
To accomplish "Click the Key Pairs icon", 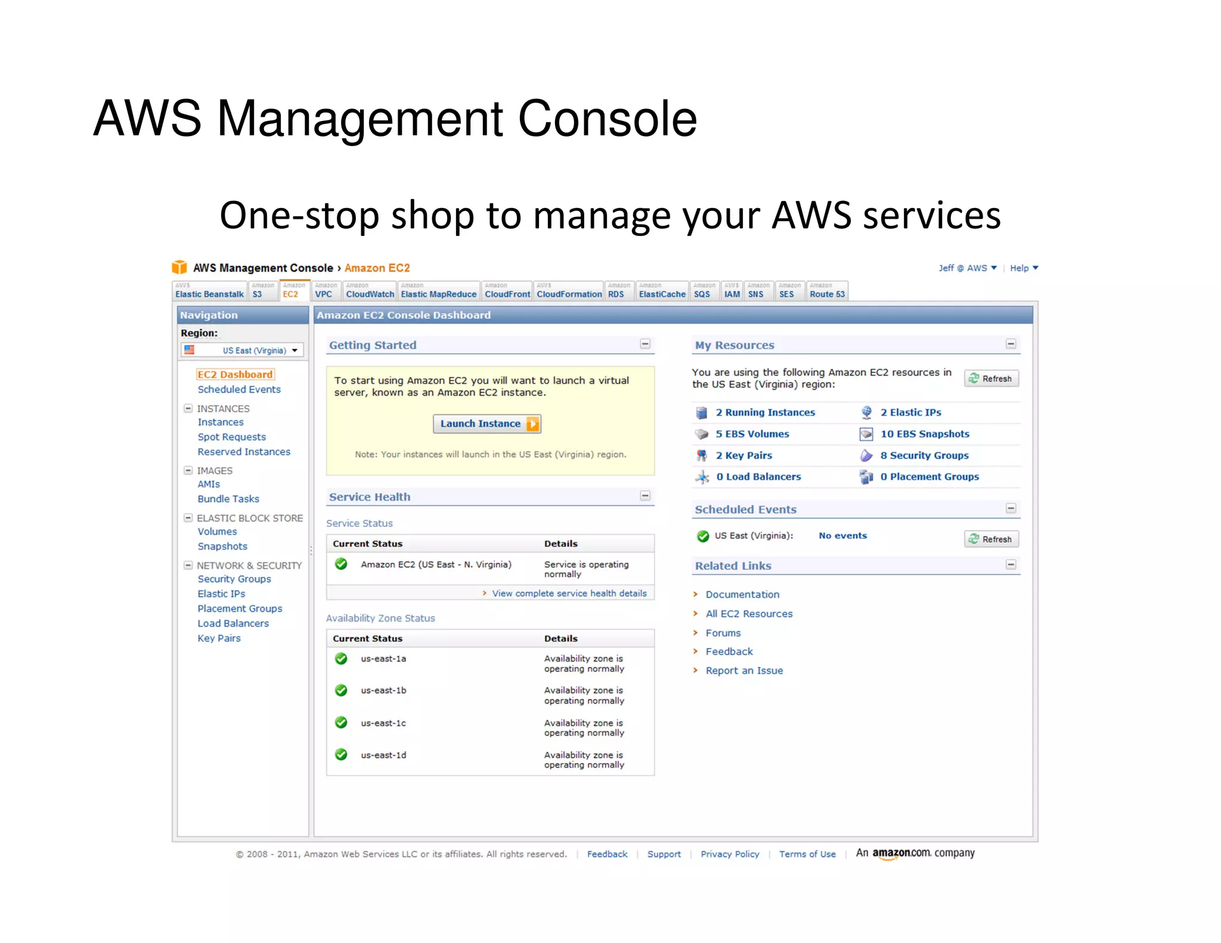I will 702,455.
